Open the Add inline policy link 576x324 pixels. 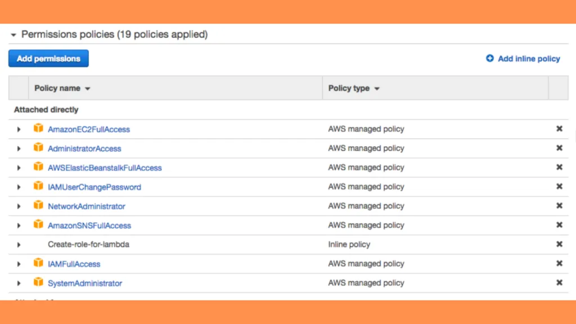[529, 58]
